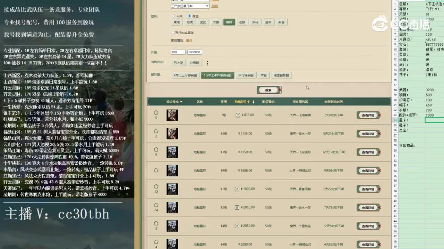Viewport: 444px width, 249px height.
Task: Select the 不限 radio button
Action: [x=173, y=16]
